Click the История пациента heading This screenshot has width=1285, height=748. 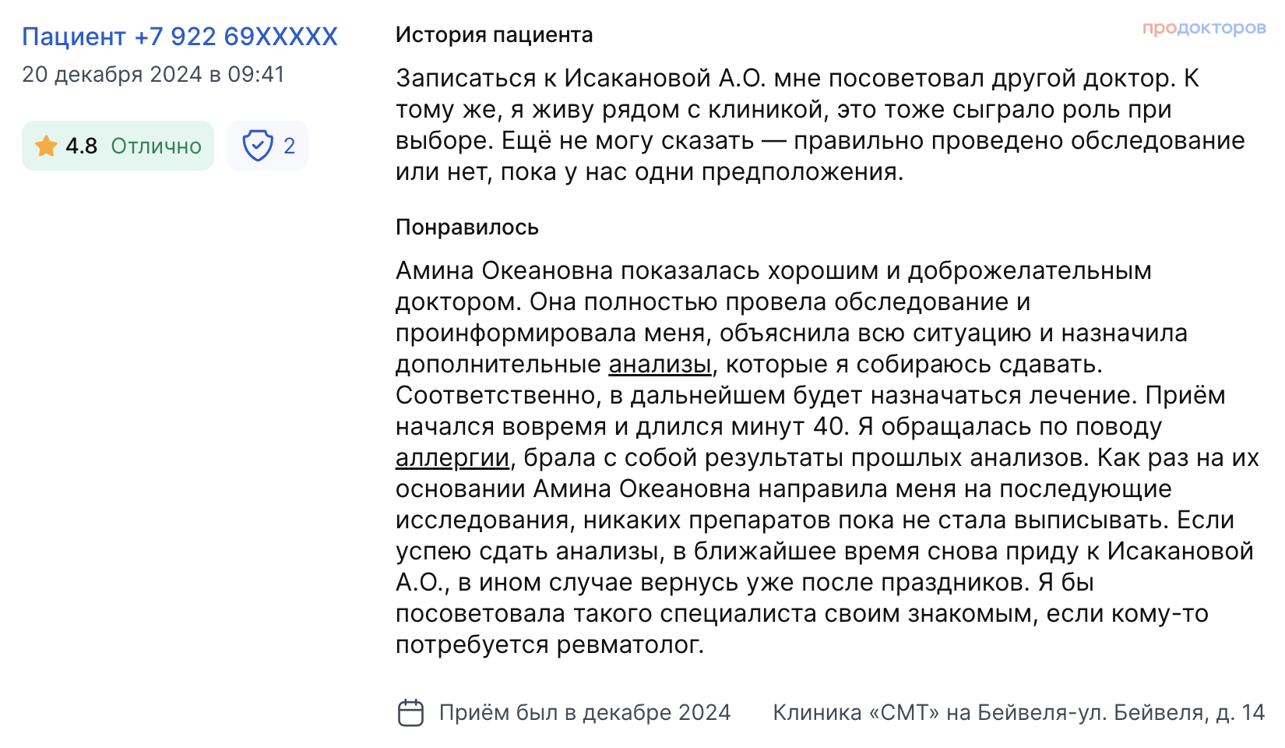(x=494, y=35)
